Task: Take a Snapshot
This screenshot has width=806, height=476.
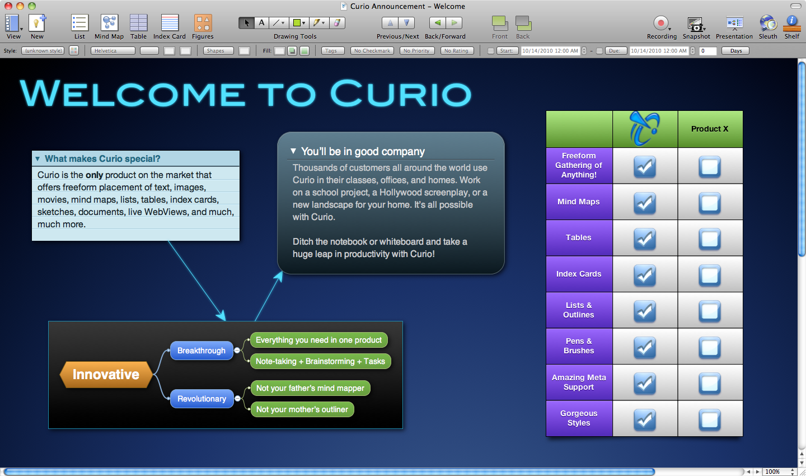Action: (x=696, y=27)
